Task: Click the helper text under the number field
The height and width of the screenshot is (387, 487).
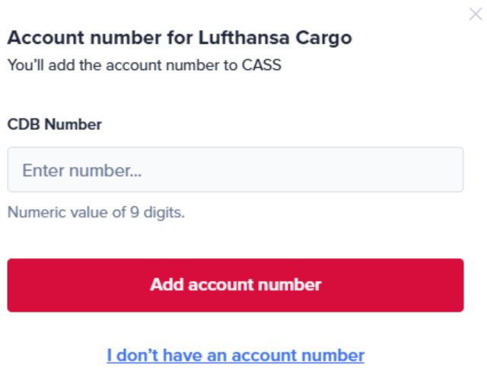Action: pyautogui.click(x=96, y=212)
